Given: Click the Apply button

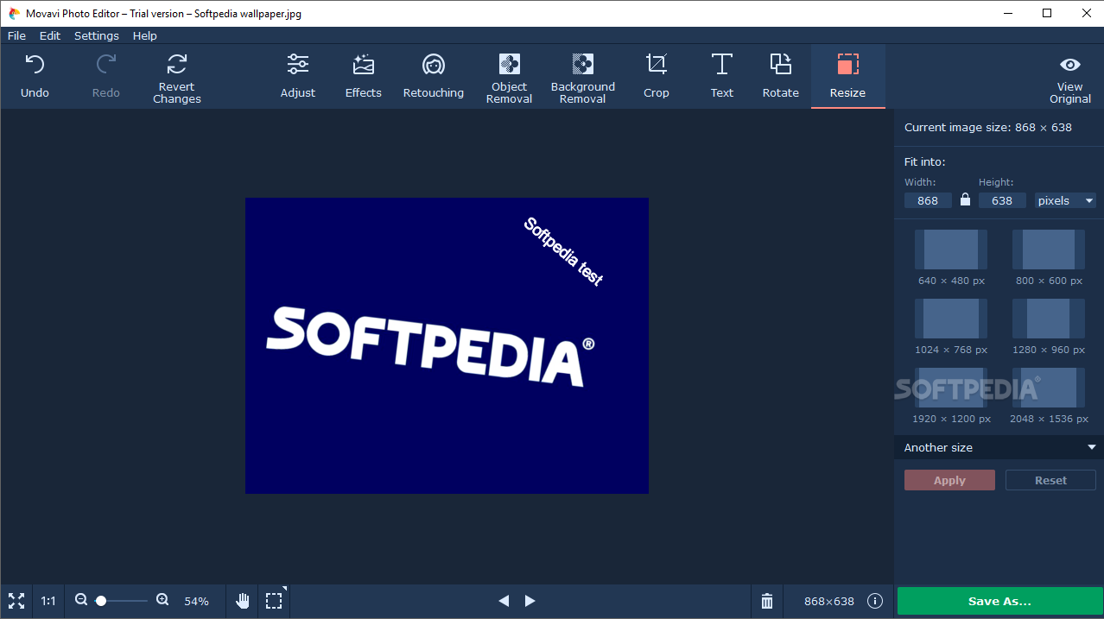Looking at the screenshot, I should coord(949,480).
